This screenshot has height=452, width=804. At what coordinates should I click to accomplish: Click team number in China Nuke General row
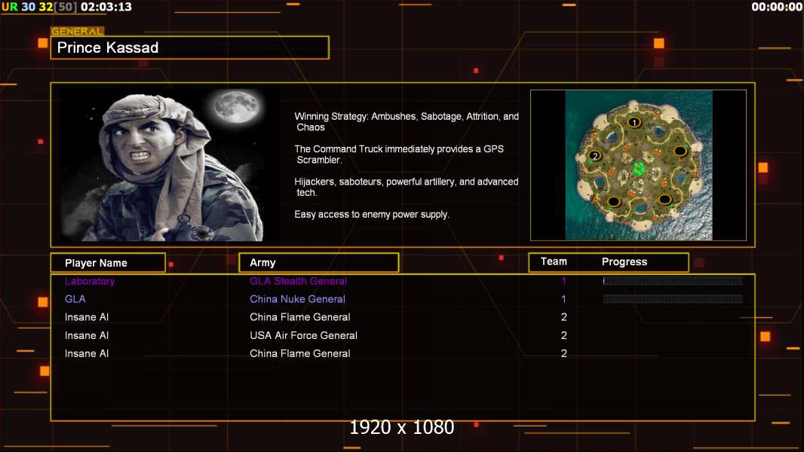pos(563,299)
